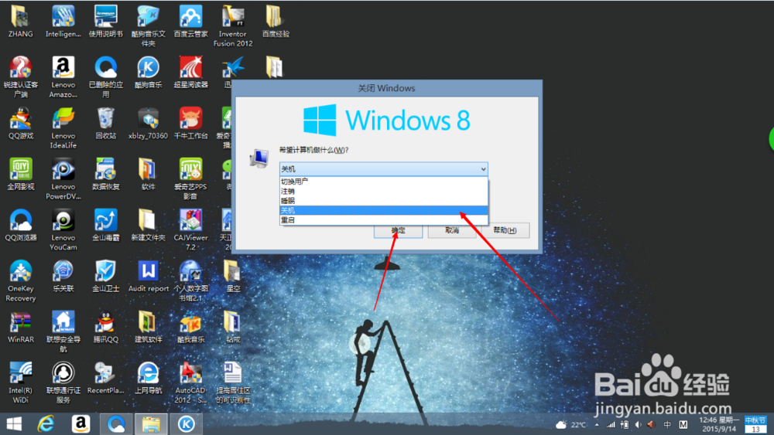The image size is (774, 435).
Task: Toggle the 中 input method indicator
Action: click(667, 424)
